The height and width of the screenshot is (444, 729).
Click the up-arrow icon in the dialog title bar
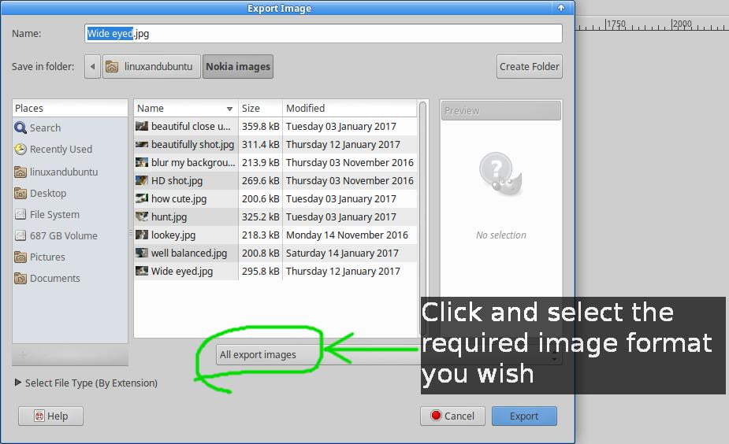561,8
